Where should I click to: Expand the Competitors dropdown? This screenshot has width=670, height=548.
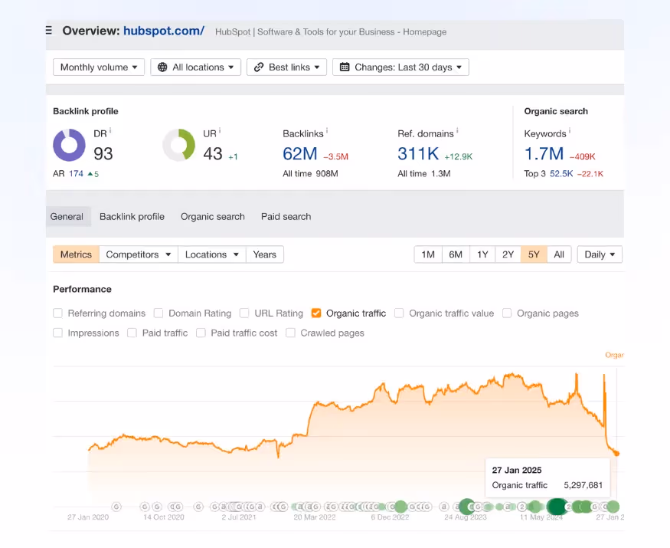(x=139, y=254)
